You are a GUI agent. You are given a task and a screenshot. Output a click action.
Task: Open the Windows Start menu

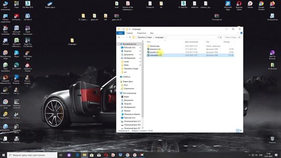(4, 155)
